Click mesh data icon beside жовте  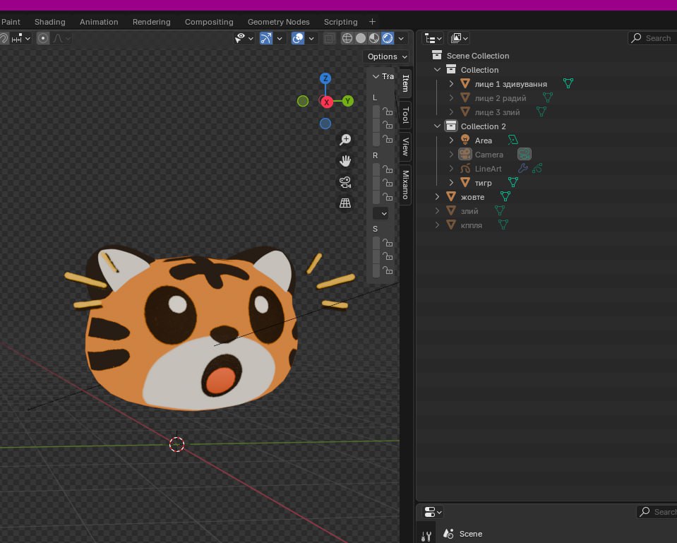tap(505, 196)
